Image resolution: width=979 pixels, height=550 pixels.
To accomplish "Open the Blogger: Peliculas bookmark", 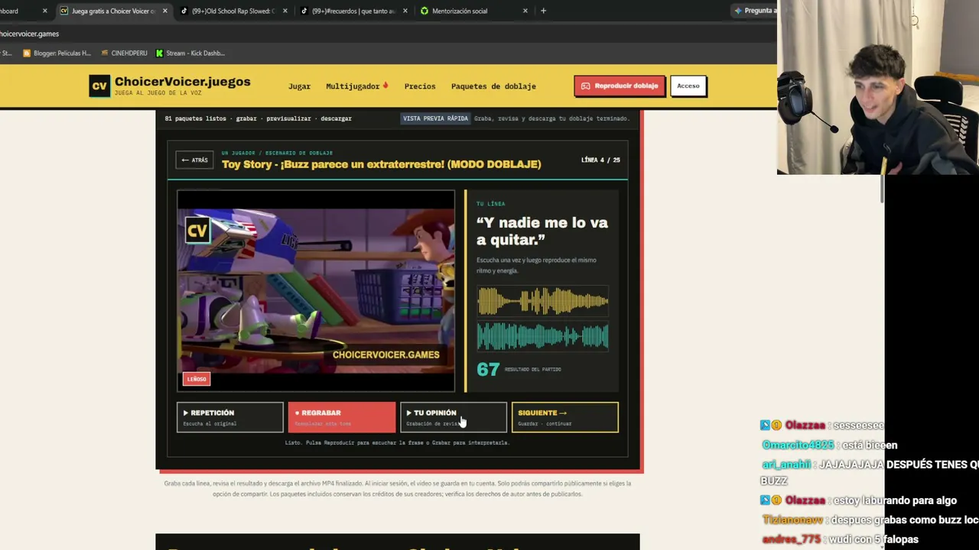I will pos(57,53).
